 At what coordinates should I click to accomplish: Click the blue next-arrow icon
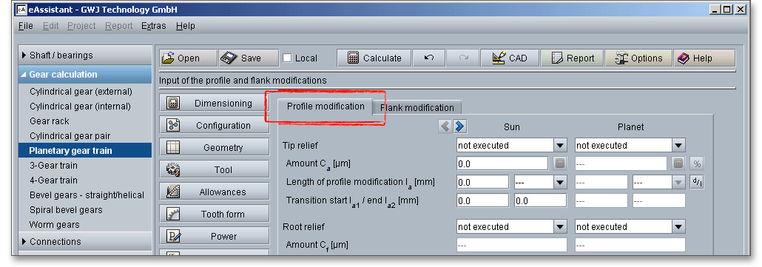(x=459, y=126)
